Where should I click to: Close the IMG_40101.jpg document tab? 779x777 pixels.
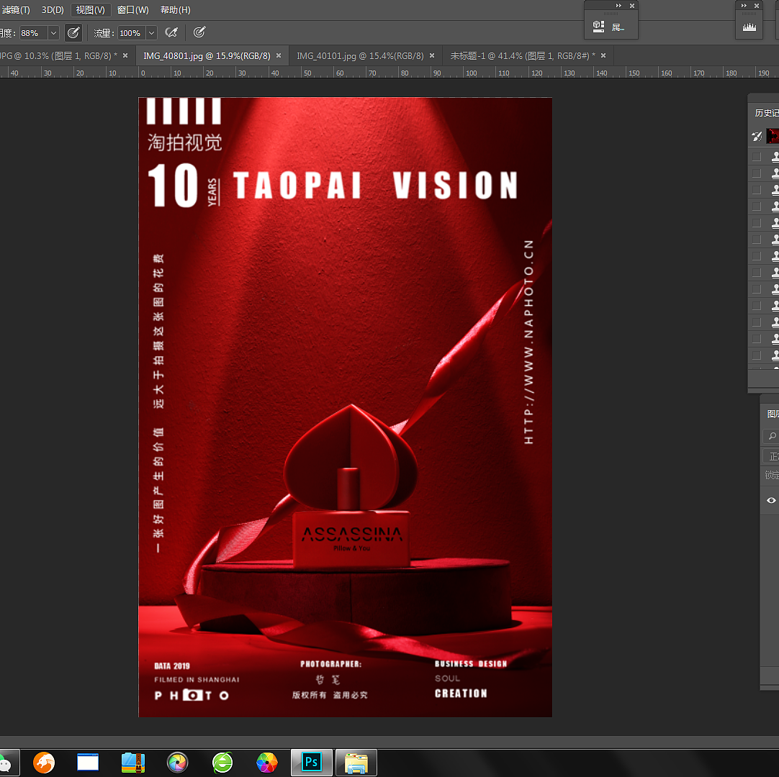(x=432, y=55)
